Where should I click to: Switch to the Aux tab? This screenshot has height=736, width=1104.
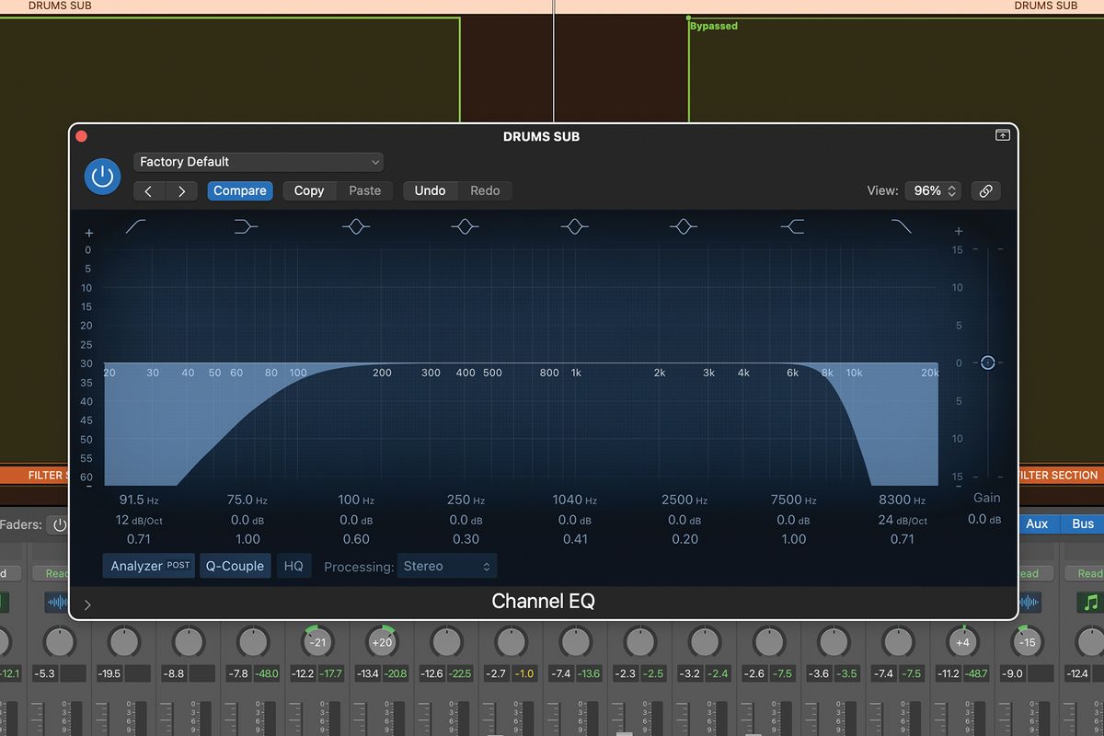[1039, 523]
